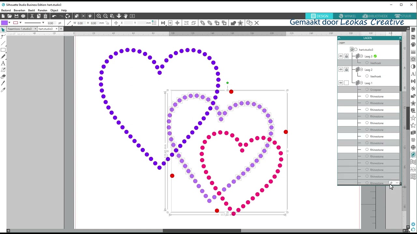Go to the STUUR tab
This screenshot has width=417, height=234.
click(x=403, y=16)
